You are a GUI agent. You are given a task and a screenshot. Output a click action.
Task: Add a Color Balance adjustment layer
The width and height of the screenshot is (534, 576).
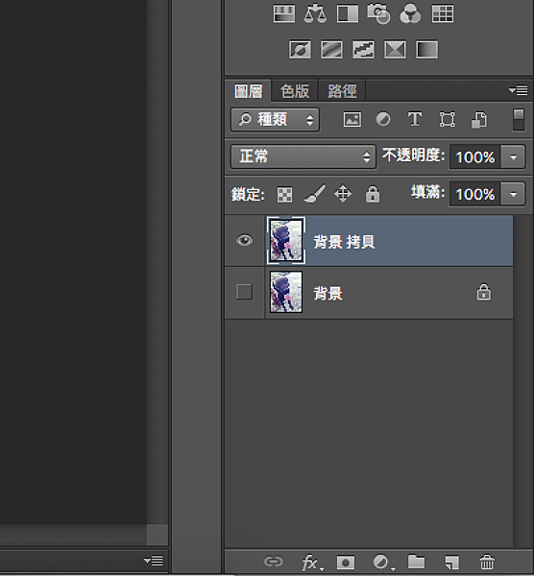pos(315,14)
